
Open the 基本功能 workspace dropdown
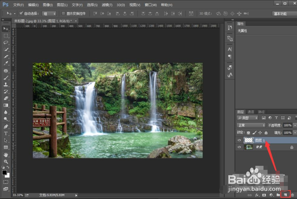point(284,13)
